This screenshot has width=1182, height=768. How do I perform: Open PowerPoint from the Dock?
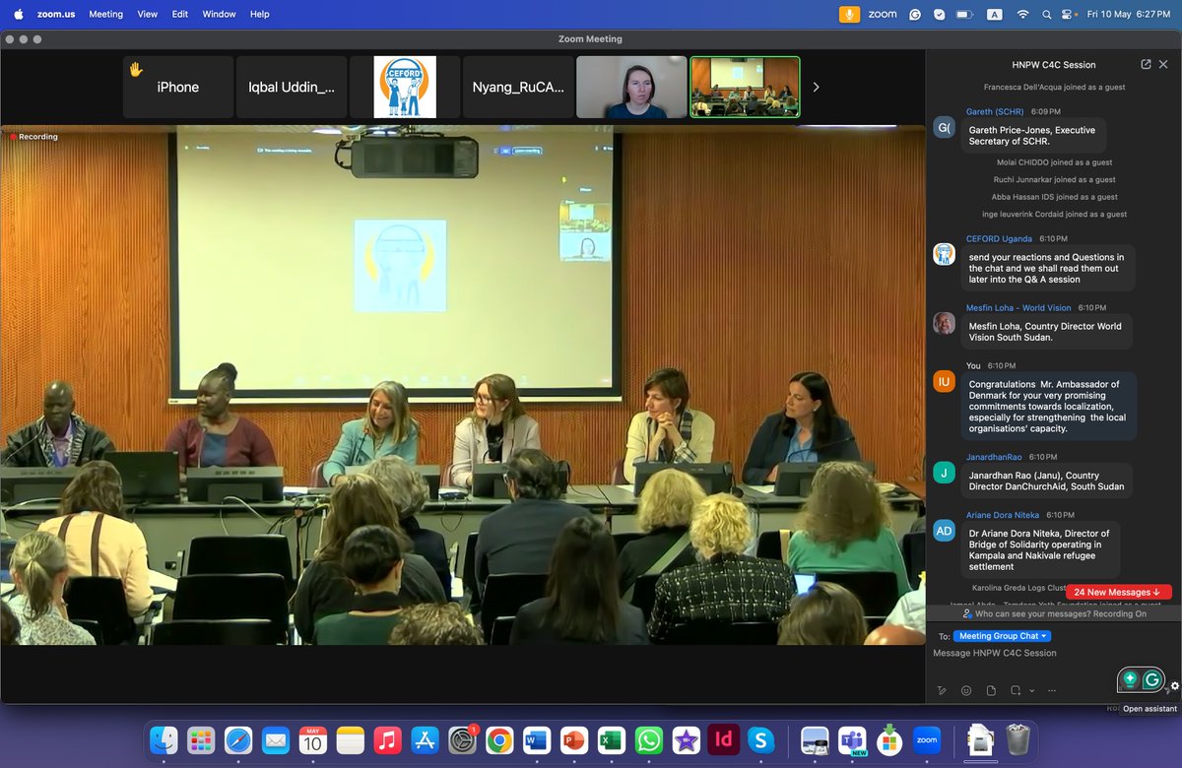[574, 739]
